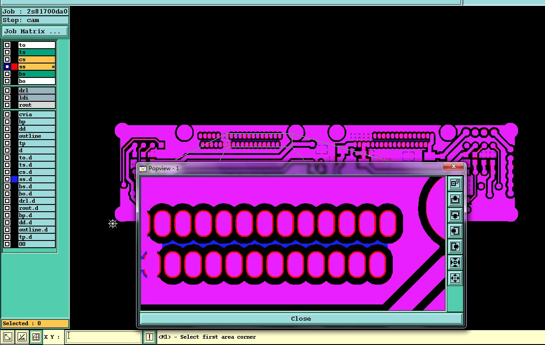Screen dimensions: 545x345
Task: Select the cs.d layer name
Action: point(37,172)
